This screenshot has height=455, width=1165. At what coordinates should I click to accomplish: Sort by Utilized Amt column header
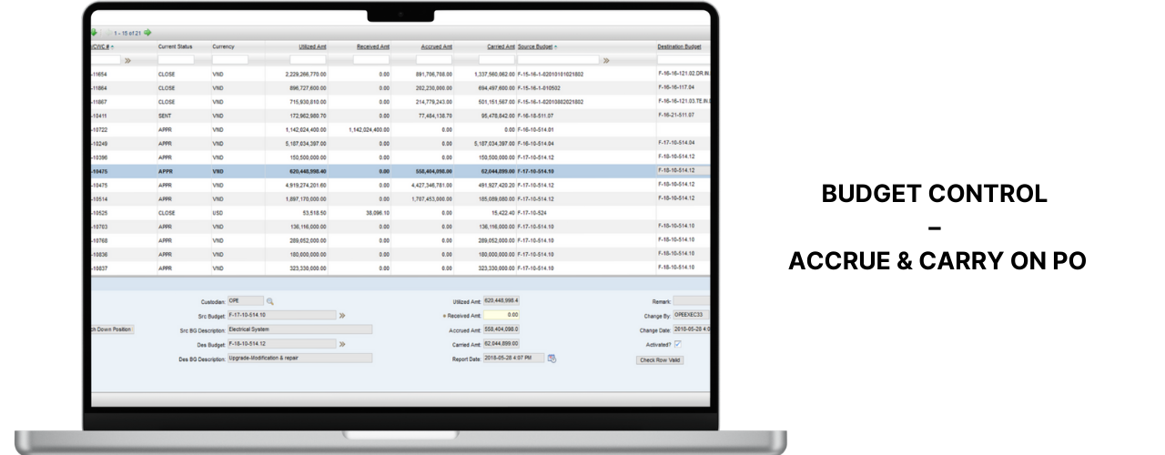312,46
